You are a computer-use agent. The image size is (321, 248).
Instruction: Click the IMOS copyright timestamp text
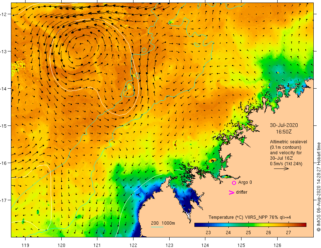coord(318,187)
